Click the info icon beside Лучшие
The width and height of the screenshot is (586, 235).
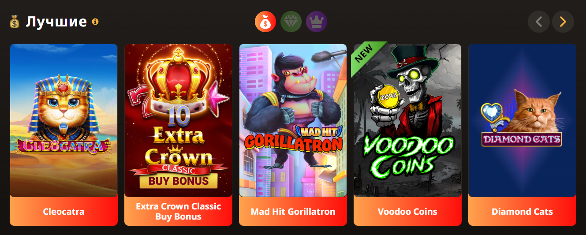pos(95,21)
